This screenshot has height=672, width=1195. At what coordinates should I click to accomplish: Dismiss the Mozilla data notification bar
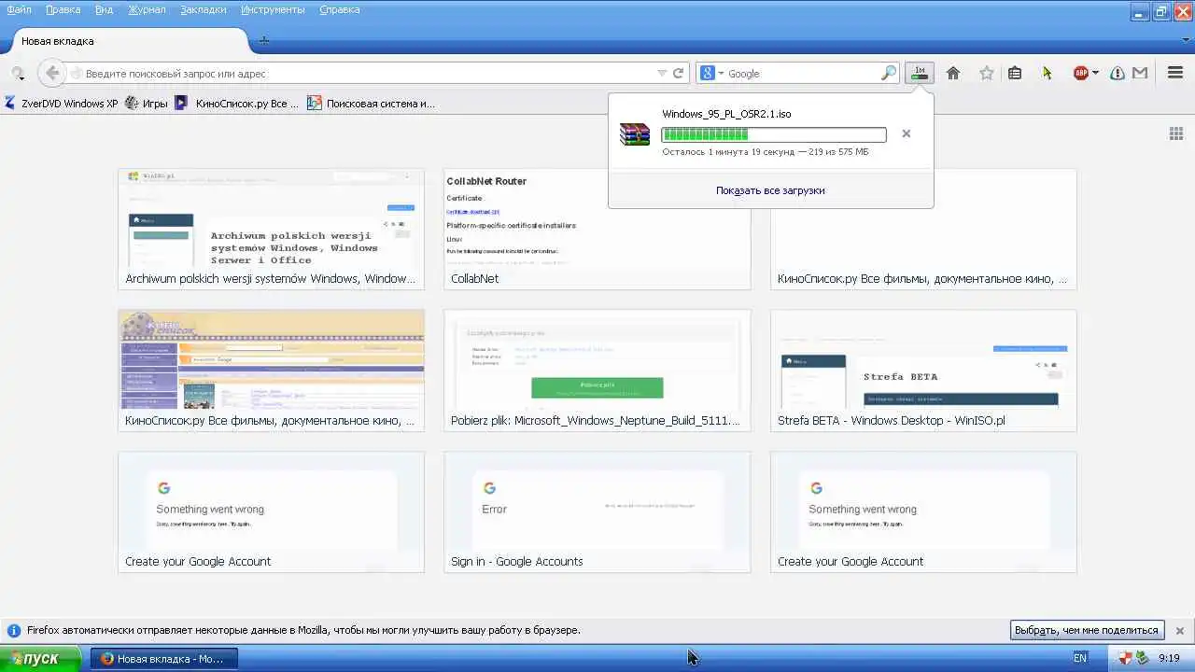[x=1179, y=630]
